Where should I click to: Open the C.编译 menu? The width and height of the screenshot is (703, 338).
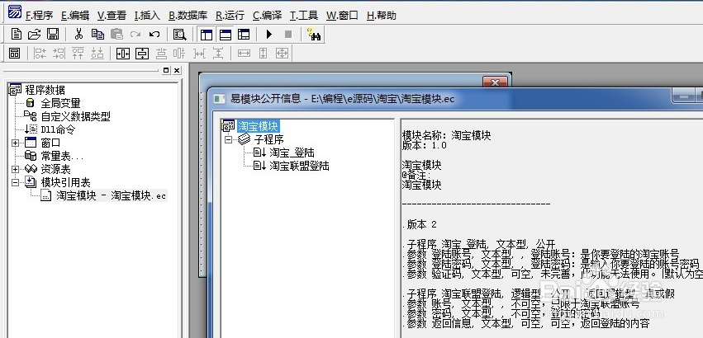(x=267, y=15)
